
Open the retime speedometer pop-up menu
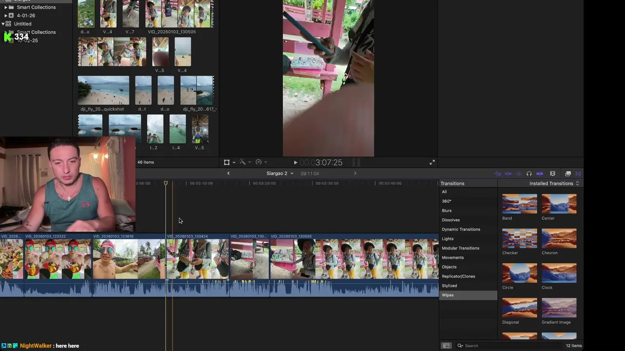pos(261,162)
